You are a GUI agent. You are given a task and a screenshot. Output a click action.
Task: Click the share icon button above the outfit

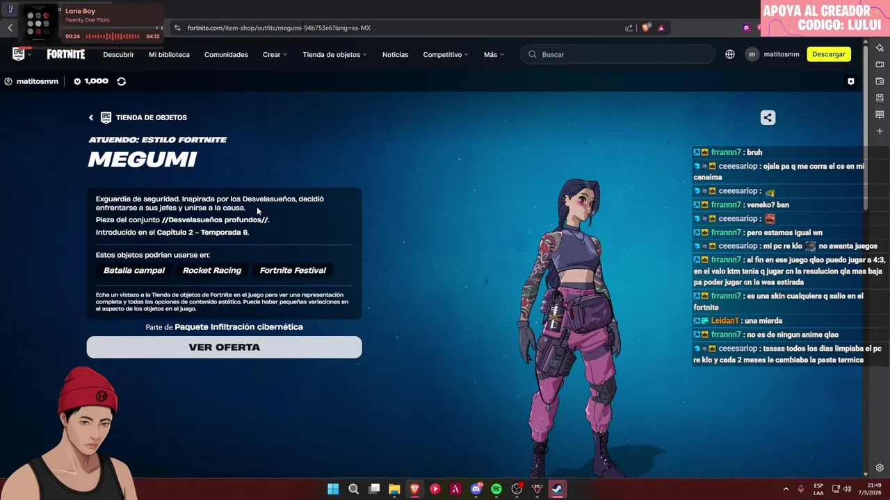click(x=768, y=117)
